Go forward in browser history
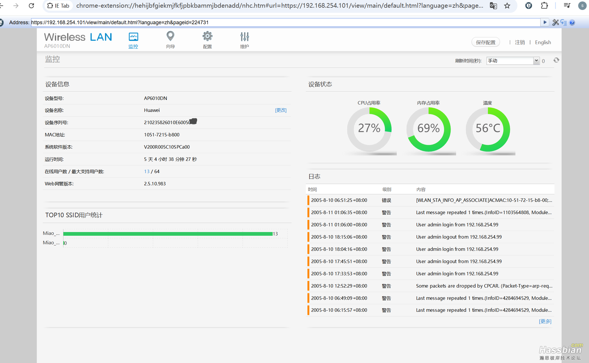Screen dimensions: 589x363 (16, 5)
